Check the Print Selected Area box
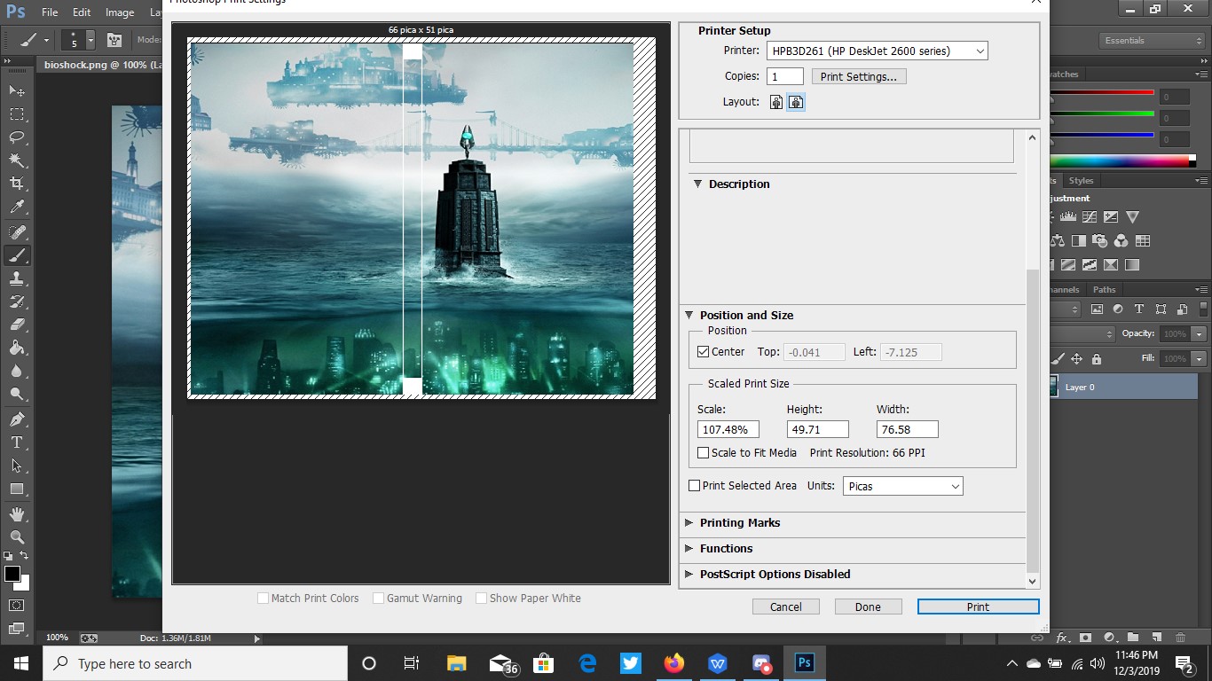Image resolution: width=1212 pixels, height=681 pixels. 695,486
